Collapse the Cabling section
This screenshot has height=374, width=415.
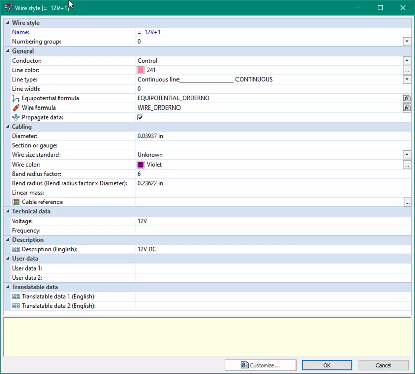tap(7, 127)
